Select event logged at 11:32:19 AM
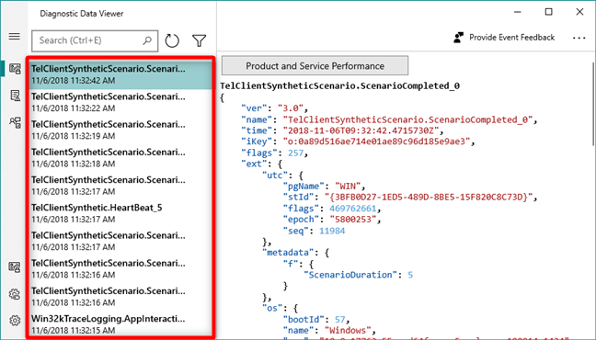The height and width of the screenshot is (340, 596). 120,130
